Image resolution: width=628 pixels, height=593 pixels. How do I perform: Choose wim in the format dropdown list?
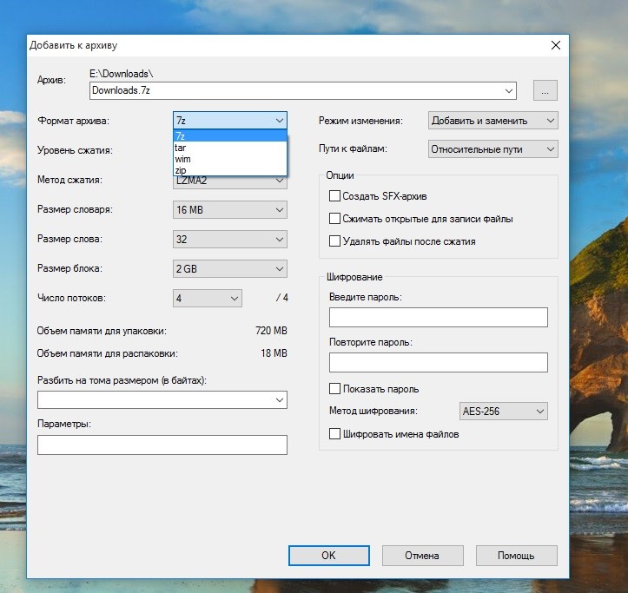coord(229,159)
